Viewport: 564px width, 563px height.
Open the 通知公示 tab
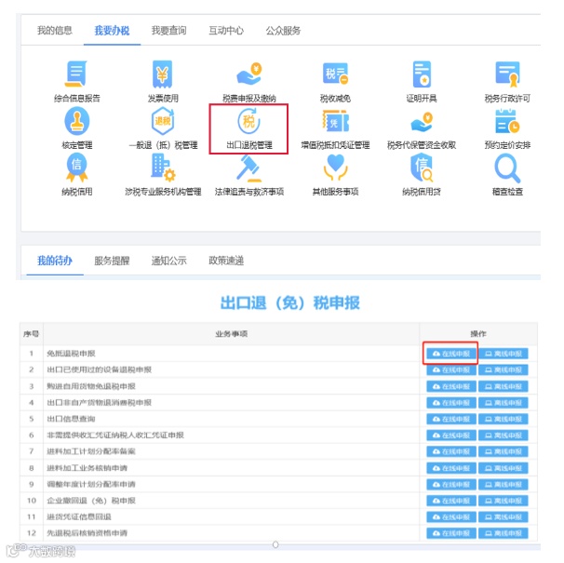(169, 261)
